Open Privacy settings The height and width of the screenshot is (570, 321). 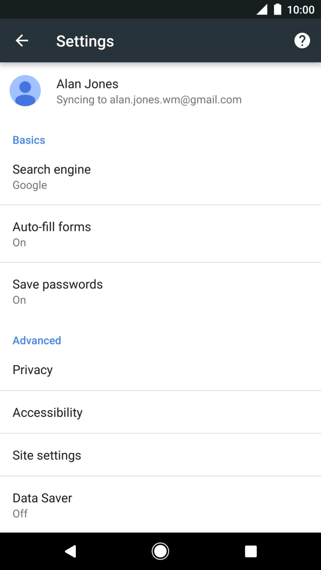[x=32, y=370]
